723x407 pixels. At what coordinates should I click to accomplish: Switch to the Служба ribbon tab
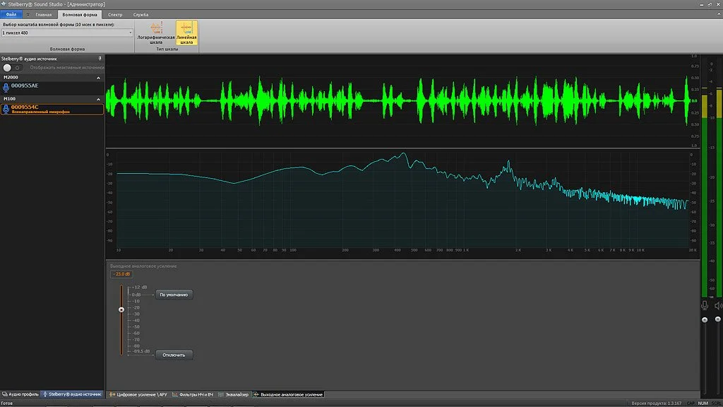(x=141, y=15)
